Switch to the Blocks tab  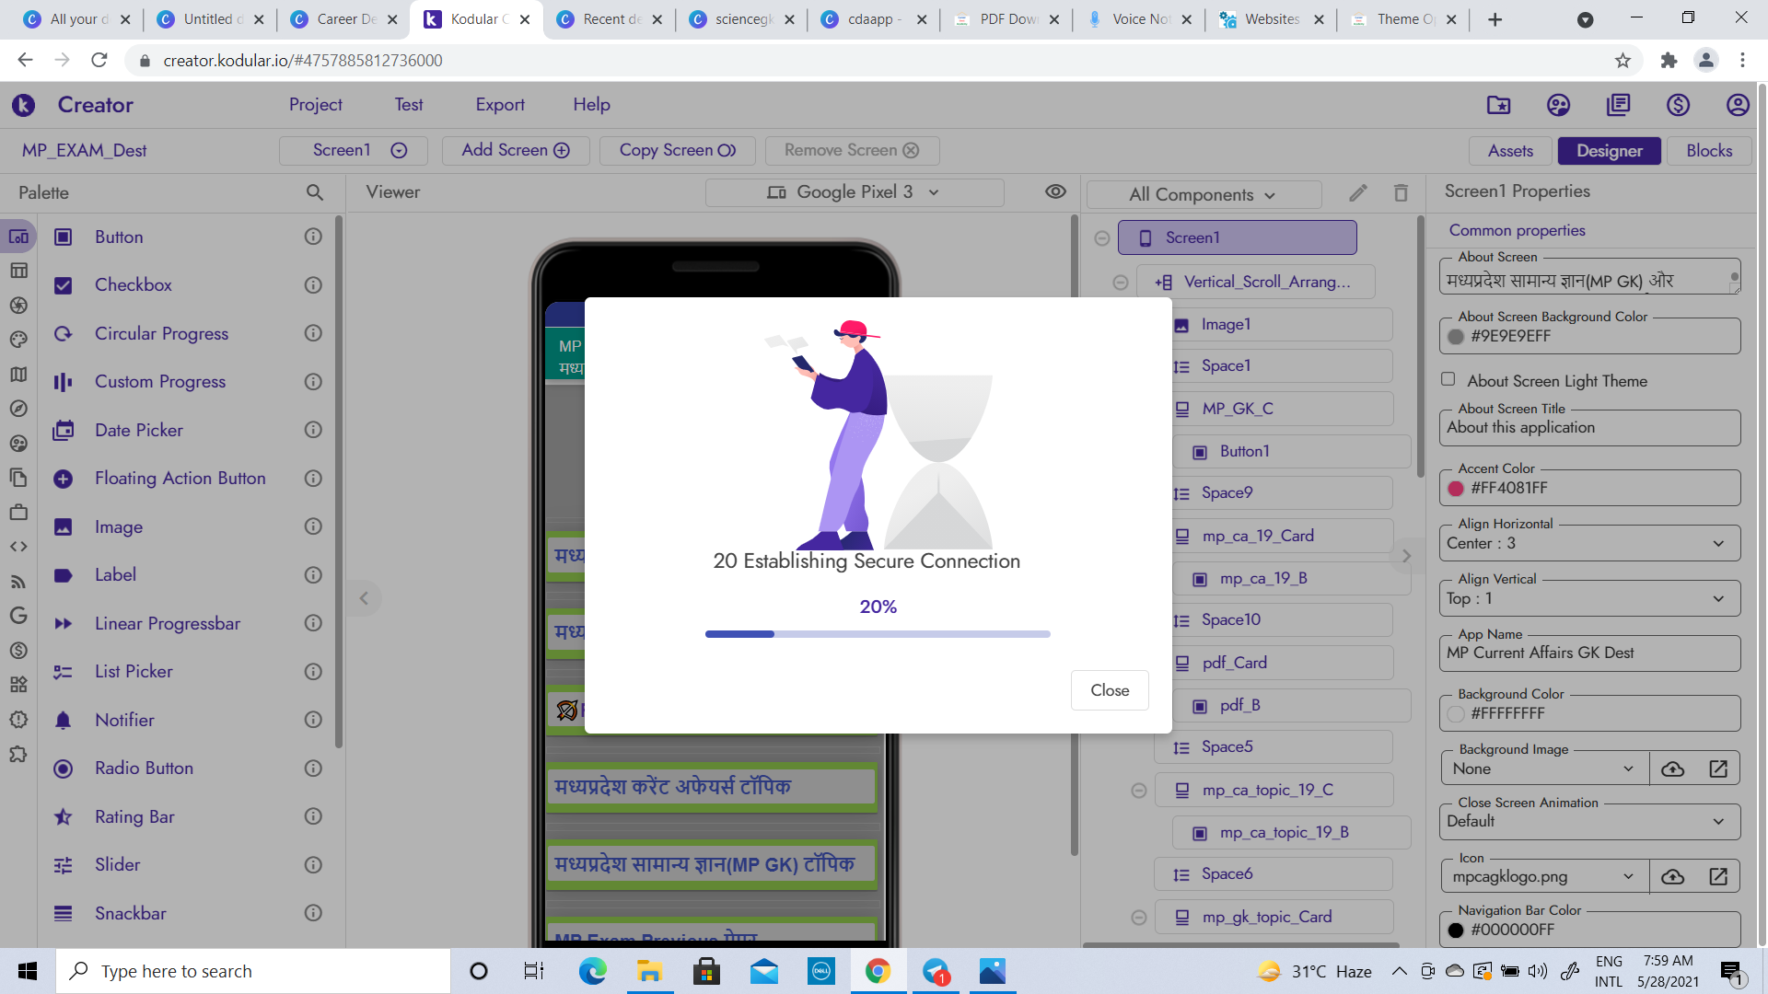click(x=1709, y=150)
